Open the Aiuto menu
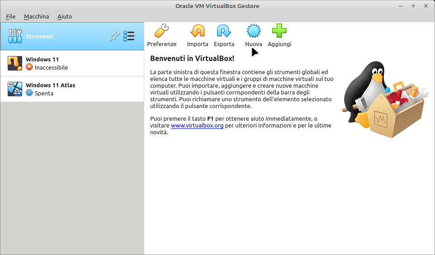Viewport: 435px width, 255px height. click(x=65, y=16)
